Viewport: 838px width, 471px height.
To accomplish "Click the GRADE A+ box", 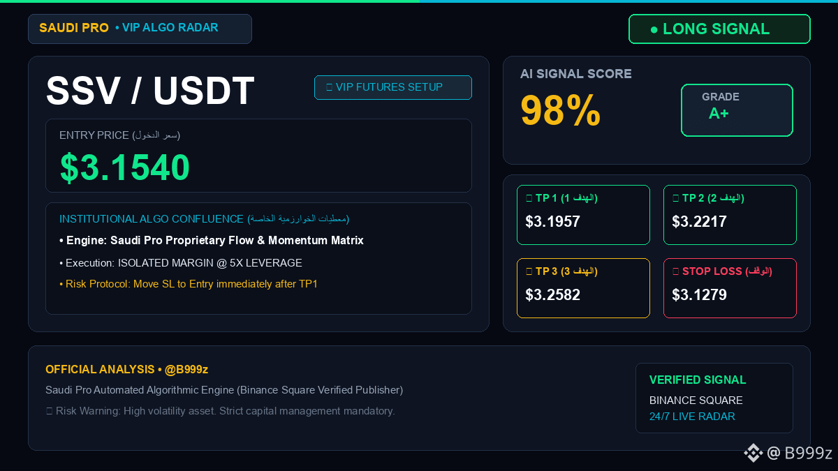I will [737, 110].
